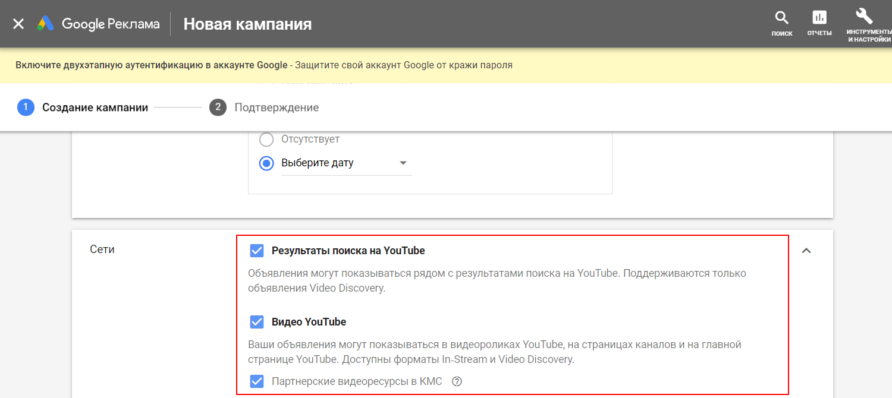Viewport: 892px width, 398px height.
Task: Click the help question mark next to КМС
Action: pyautogui.click(x=457, y=381)
